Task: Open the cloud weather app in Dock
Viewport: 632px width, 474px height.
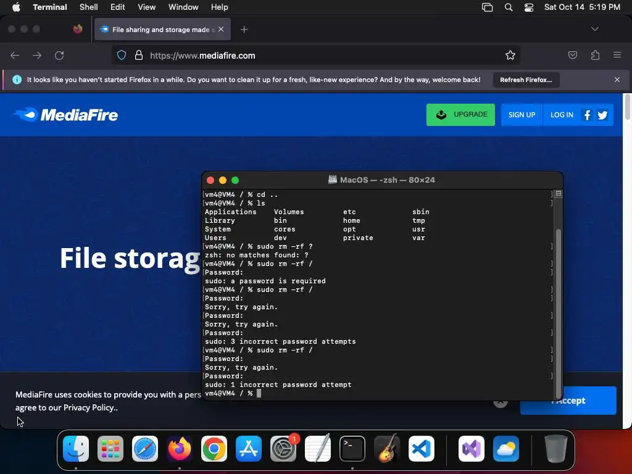Action: [506, 449]
